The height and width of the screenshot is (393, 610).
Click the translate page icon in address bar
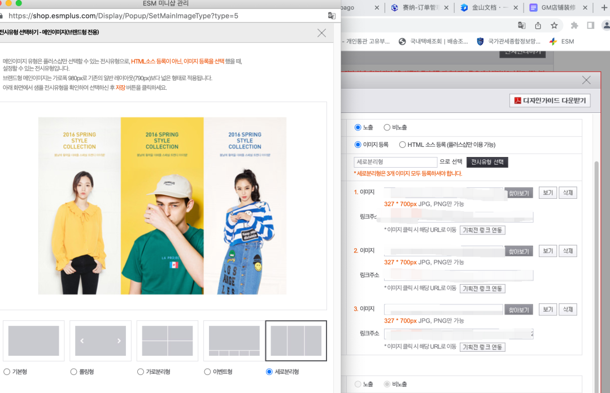[521, 25]
